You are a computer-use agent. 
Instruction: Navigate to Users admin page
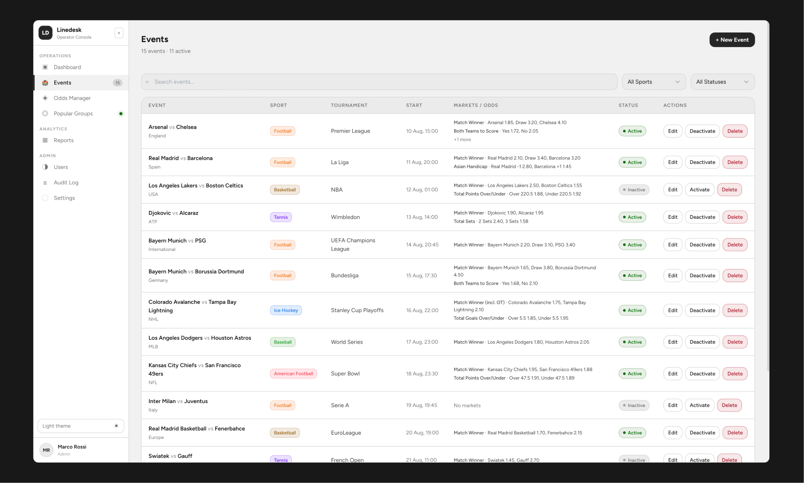tap(81, 167)
